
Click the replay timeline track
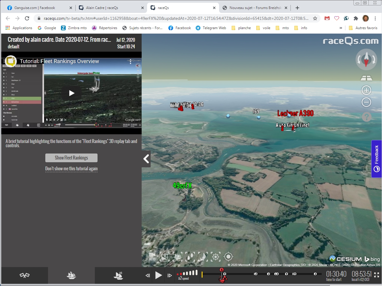(x=262, y=274)
